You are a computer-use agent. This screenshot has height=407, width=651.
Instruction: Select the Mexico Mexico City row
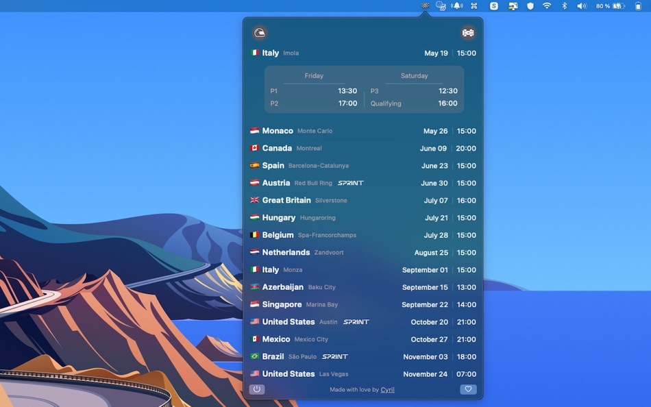[x=363, y=339]
